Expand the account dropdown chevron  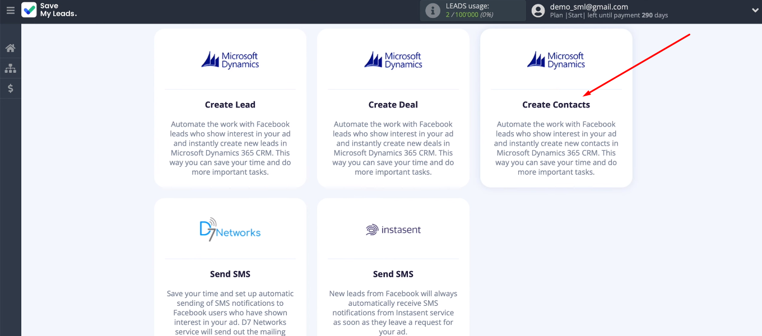(x=755, y=10)
